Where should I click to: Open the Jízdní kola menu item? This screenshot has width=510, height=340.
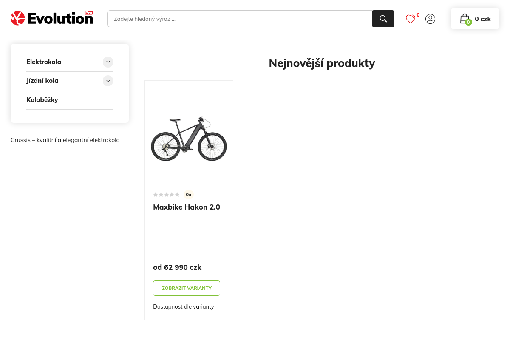(x=42, y=81)
